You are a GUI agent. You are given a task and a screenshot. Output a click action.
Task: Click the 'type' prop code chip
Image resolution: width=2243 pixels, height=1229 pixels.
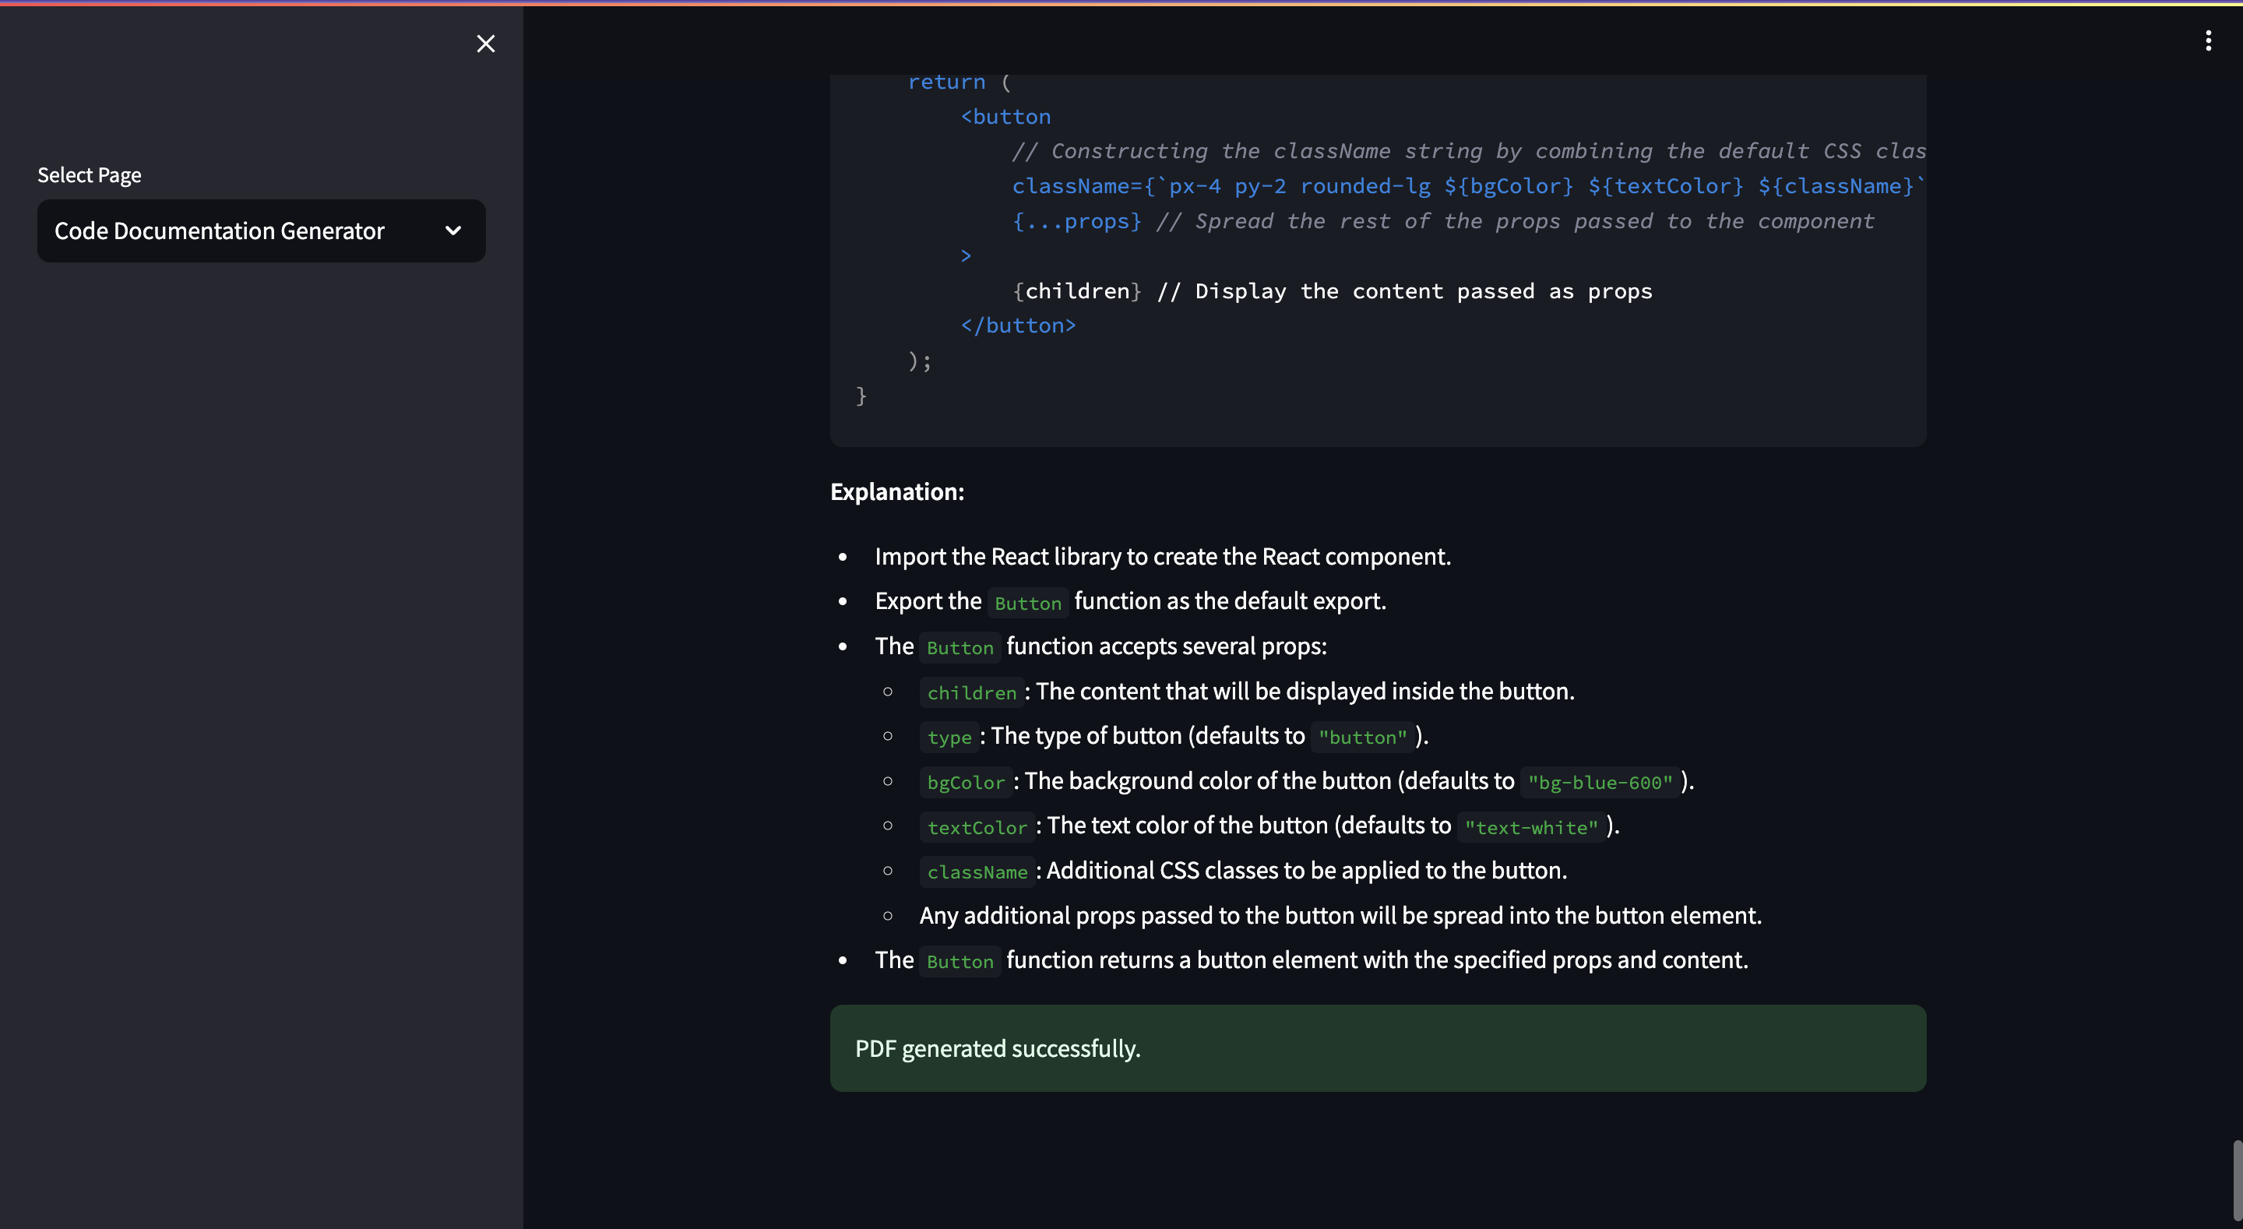tap(949, 737)
